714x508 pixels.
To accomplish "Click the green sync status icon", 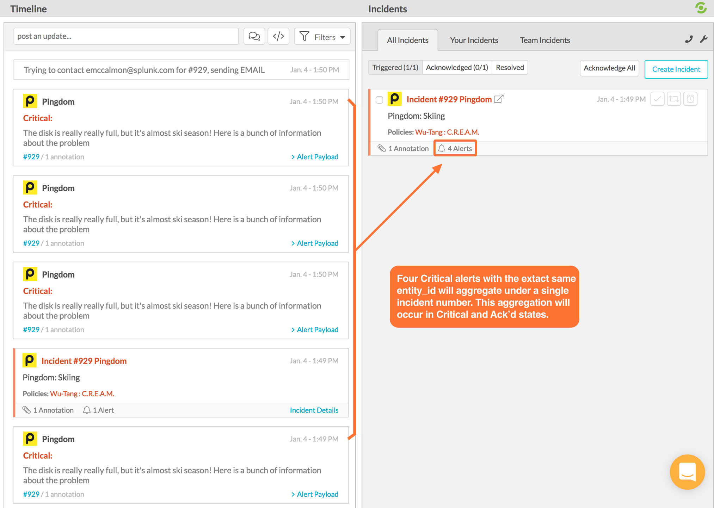I will pos(701,8).
